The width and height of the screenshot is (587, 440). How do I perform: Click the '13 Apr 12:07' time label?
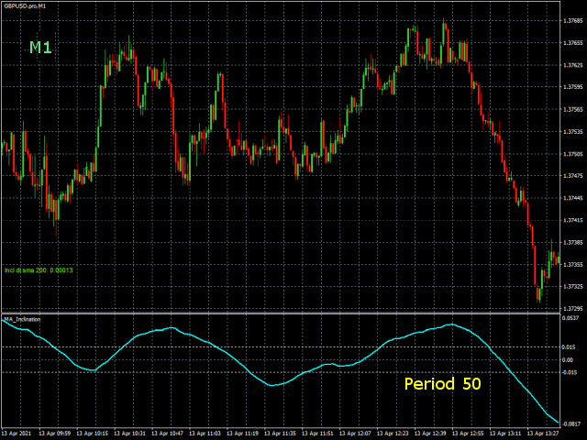pos(355,434)
